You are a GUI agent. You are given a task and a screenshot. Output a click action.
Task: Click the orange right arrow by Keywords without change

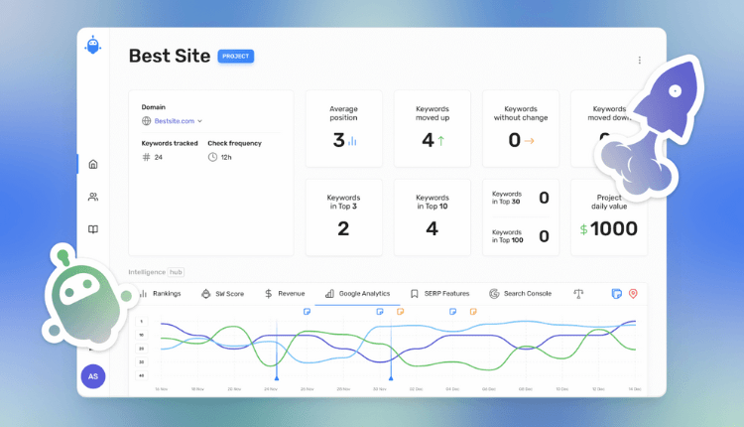pyautogui.click(x=529, y=141)
